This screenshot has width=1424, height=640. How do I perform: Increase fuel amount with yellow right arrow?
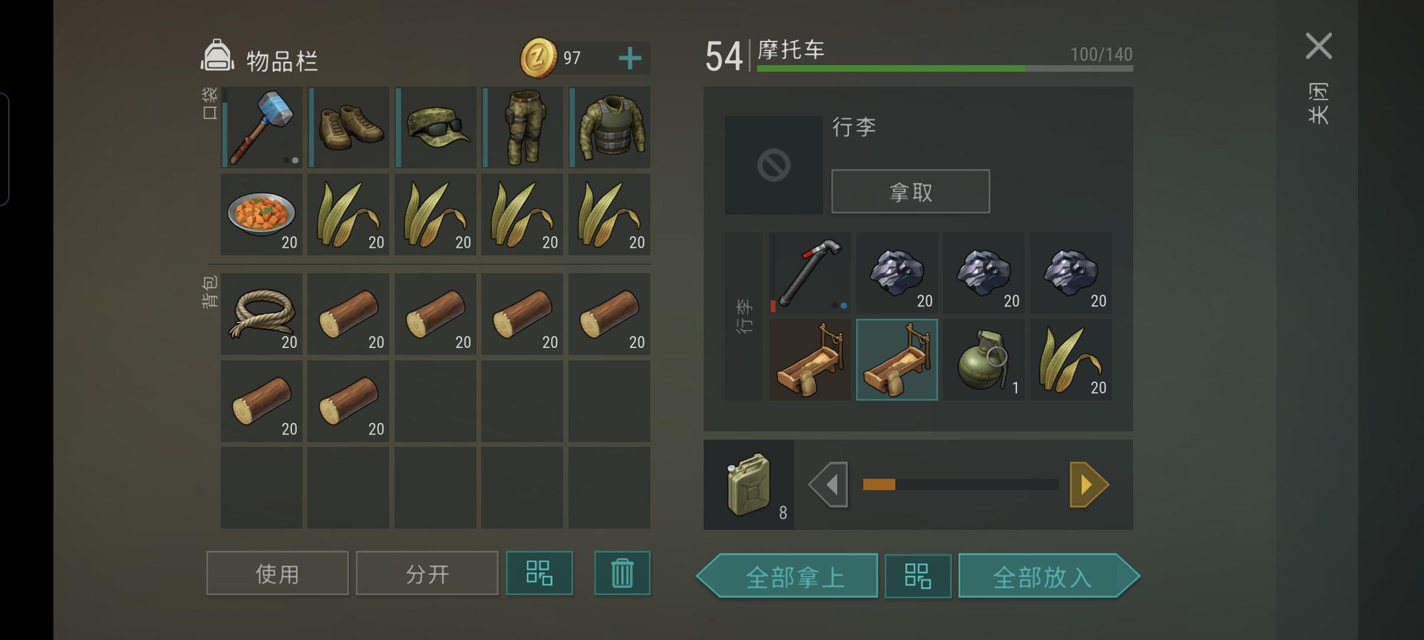(1089, 485)
